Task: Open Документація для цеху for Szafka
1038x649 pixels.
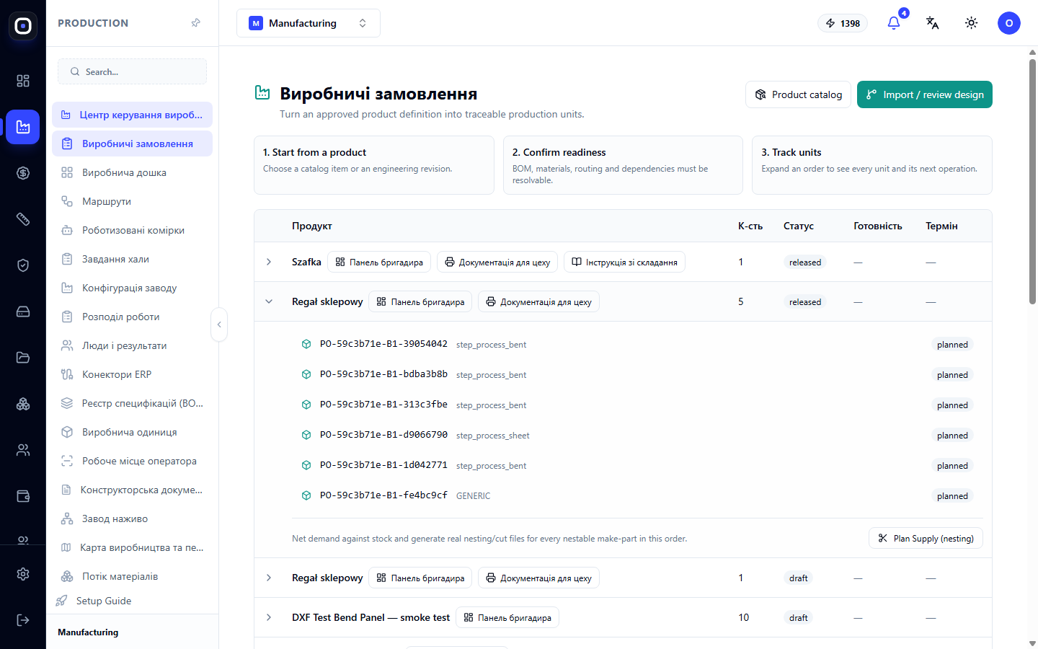Action: tap(497, 262)
